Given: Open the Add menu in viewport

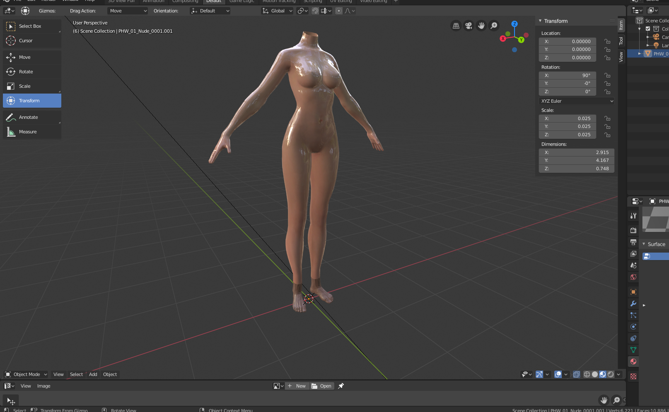Looking at the screenshot, I should click(93, 374).
